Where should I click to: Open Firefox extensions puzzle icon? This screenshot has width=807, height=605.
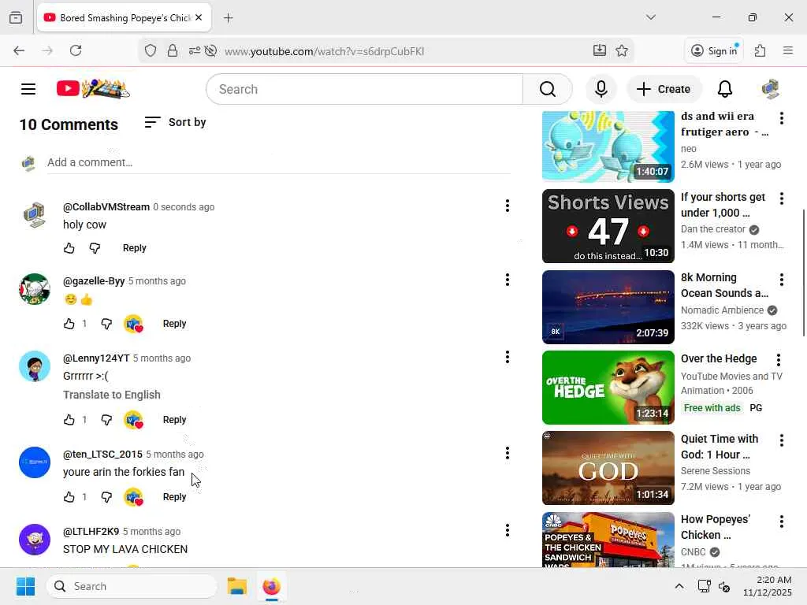tap(760, 50)
